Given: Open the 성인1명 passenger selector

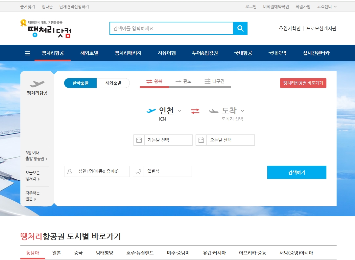Looking at the screenshot, I should tap(97, 171).
